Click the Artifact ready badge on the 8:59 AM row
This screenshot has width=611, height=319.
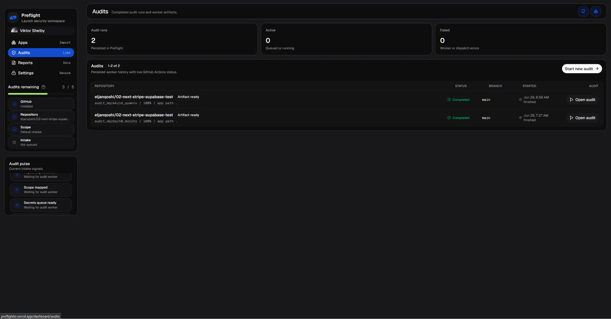188,97
